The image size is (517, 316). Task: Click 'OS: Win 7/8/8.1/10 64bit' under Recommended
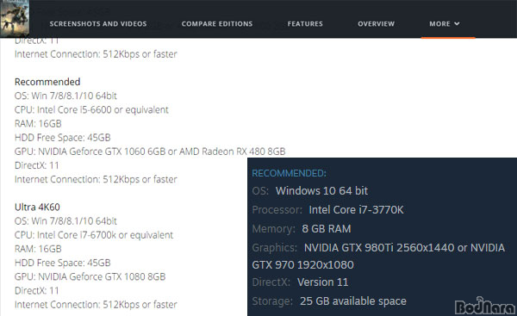pos(65,96)
